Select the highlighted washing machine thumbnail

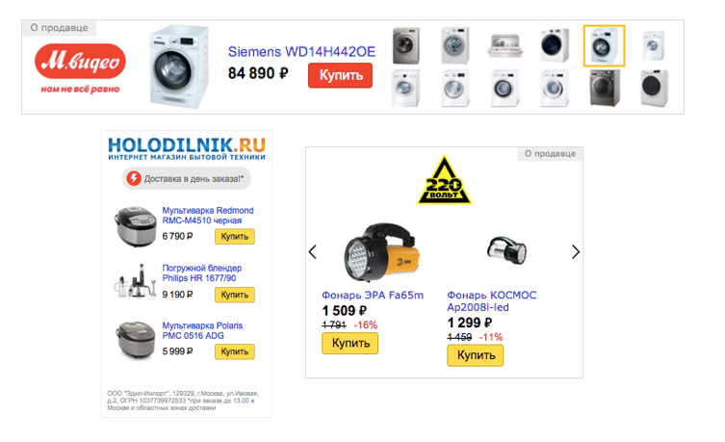(x=604, y=46)
